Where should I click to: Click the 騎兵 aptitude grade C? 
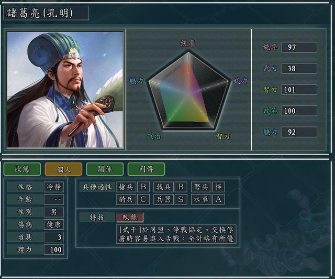coord(143,200)
